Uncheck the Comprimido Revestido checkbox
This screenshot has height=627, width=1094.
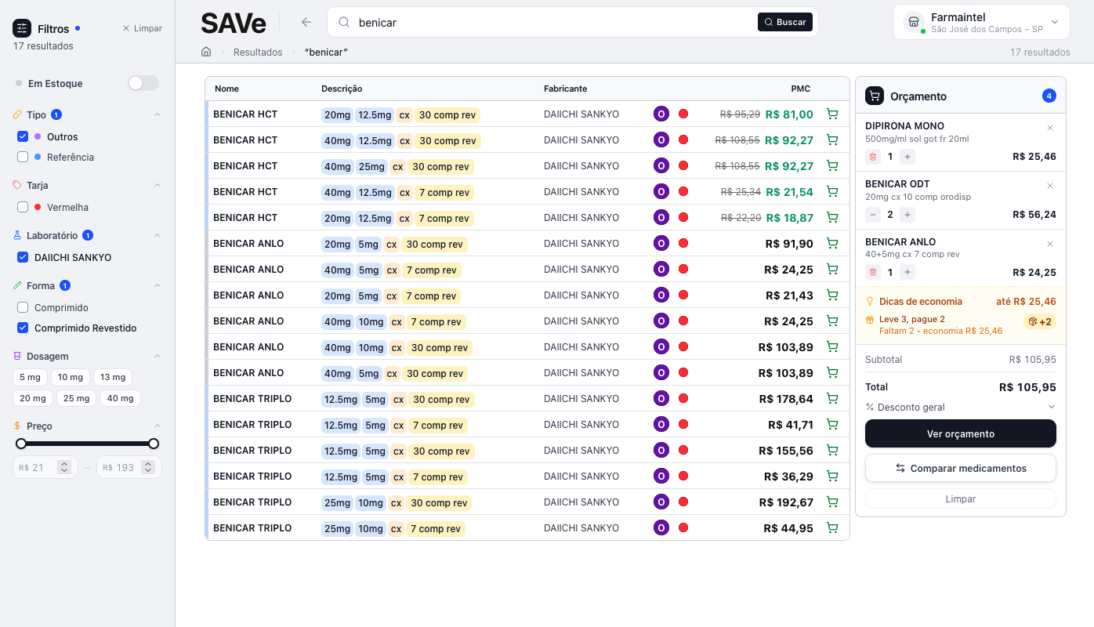pyautogui.click(x=23, y=328)
